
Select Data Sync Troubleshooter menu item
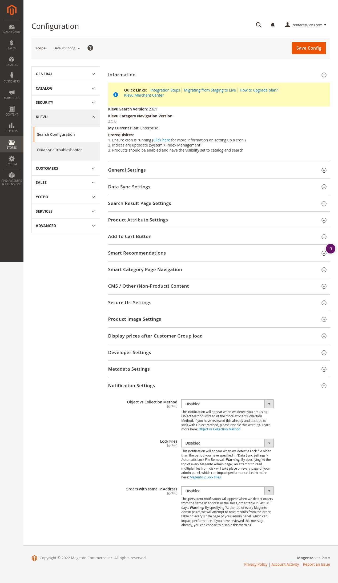[x=59, y=150]
